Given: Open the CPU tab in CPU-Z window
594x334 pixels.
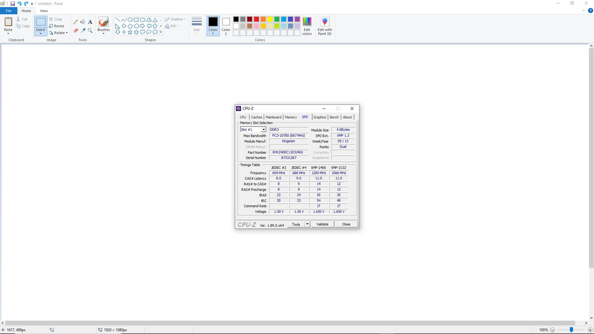Looking at the screenshot, I should point(243,117).
